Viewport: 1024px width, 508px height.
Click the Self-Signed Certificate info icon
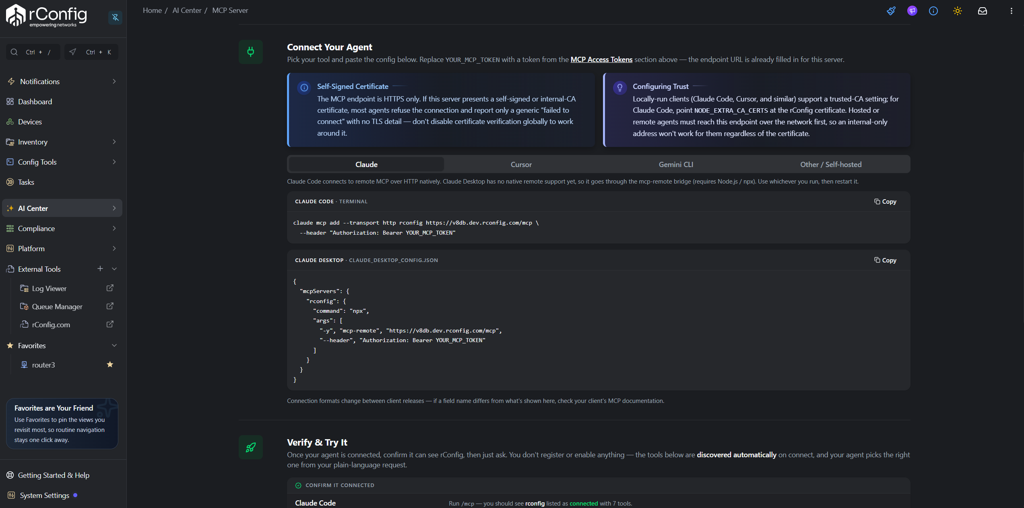point(304,87)
